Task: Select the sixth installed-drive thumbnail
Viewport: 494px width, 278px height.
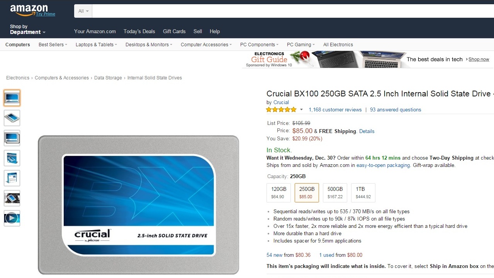Action: click(12, 198)
